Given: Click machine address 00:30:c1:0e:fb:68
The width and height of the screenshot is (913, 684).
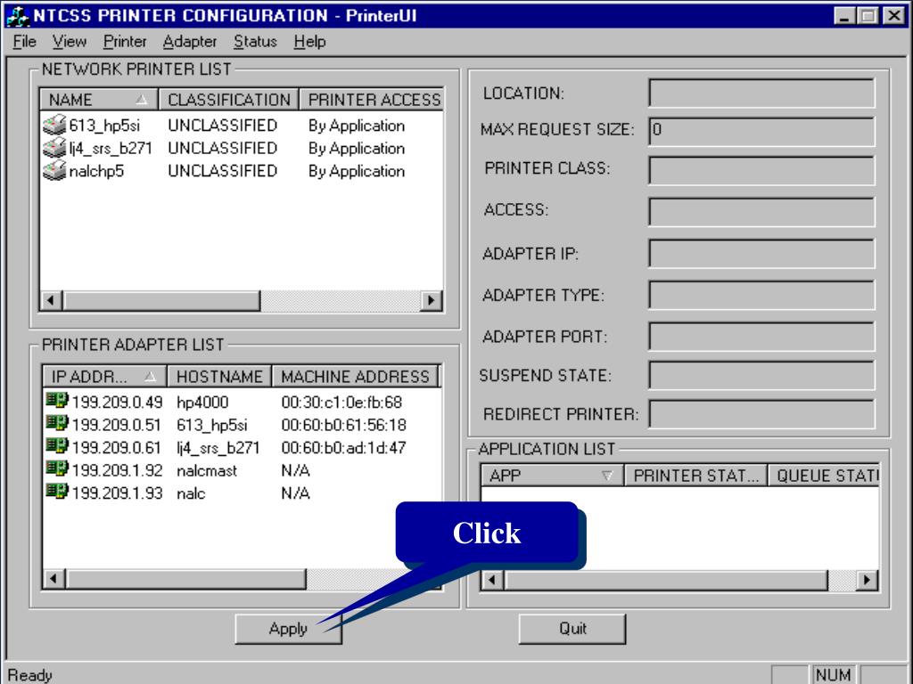Looking at the screenshot, I should click(x=341, y=402).
